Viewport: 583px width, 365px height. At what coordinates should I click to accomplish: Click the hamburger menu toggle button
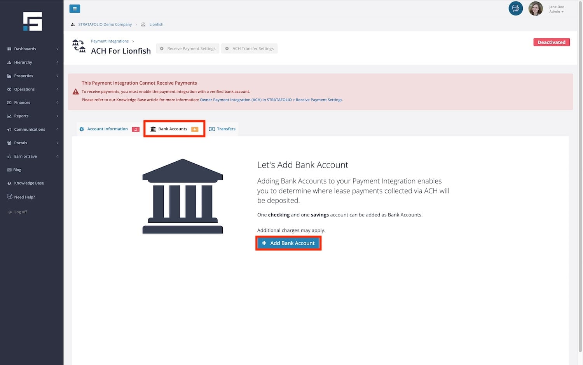pos(75,9)
